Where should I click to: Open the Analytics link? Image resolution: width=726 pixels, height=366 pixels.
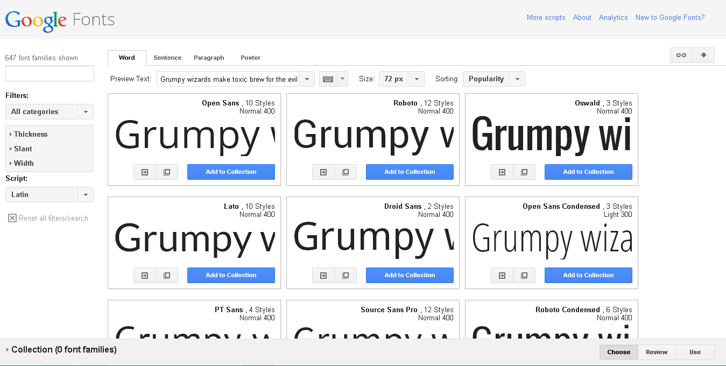[613, 17]
